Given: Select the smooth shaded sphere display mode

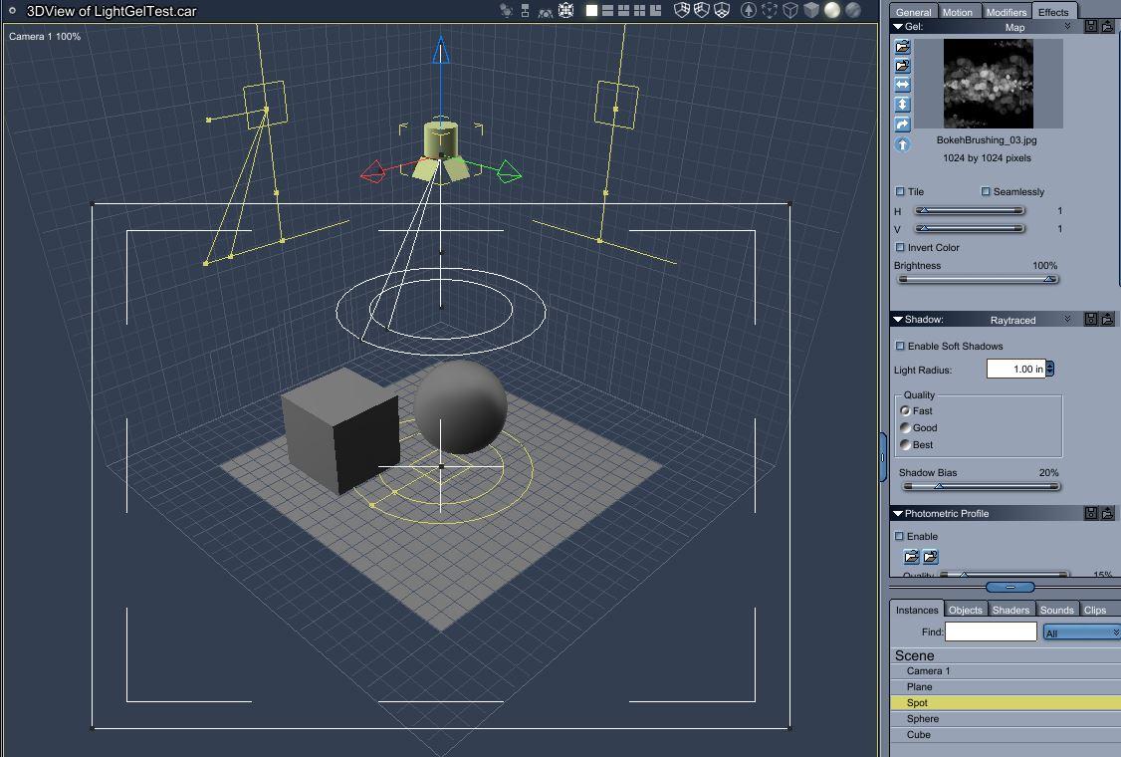Looking at the screenshot, I should (x=832, y=11).
